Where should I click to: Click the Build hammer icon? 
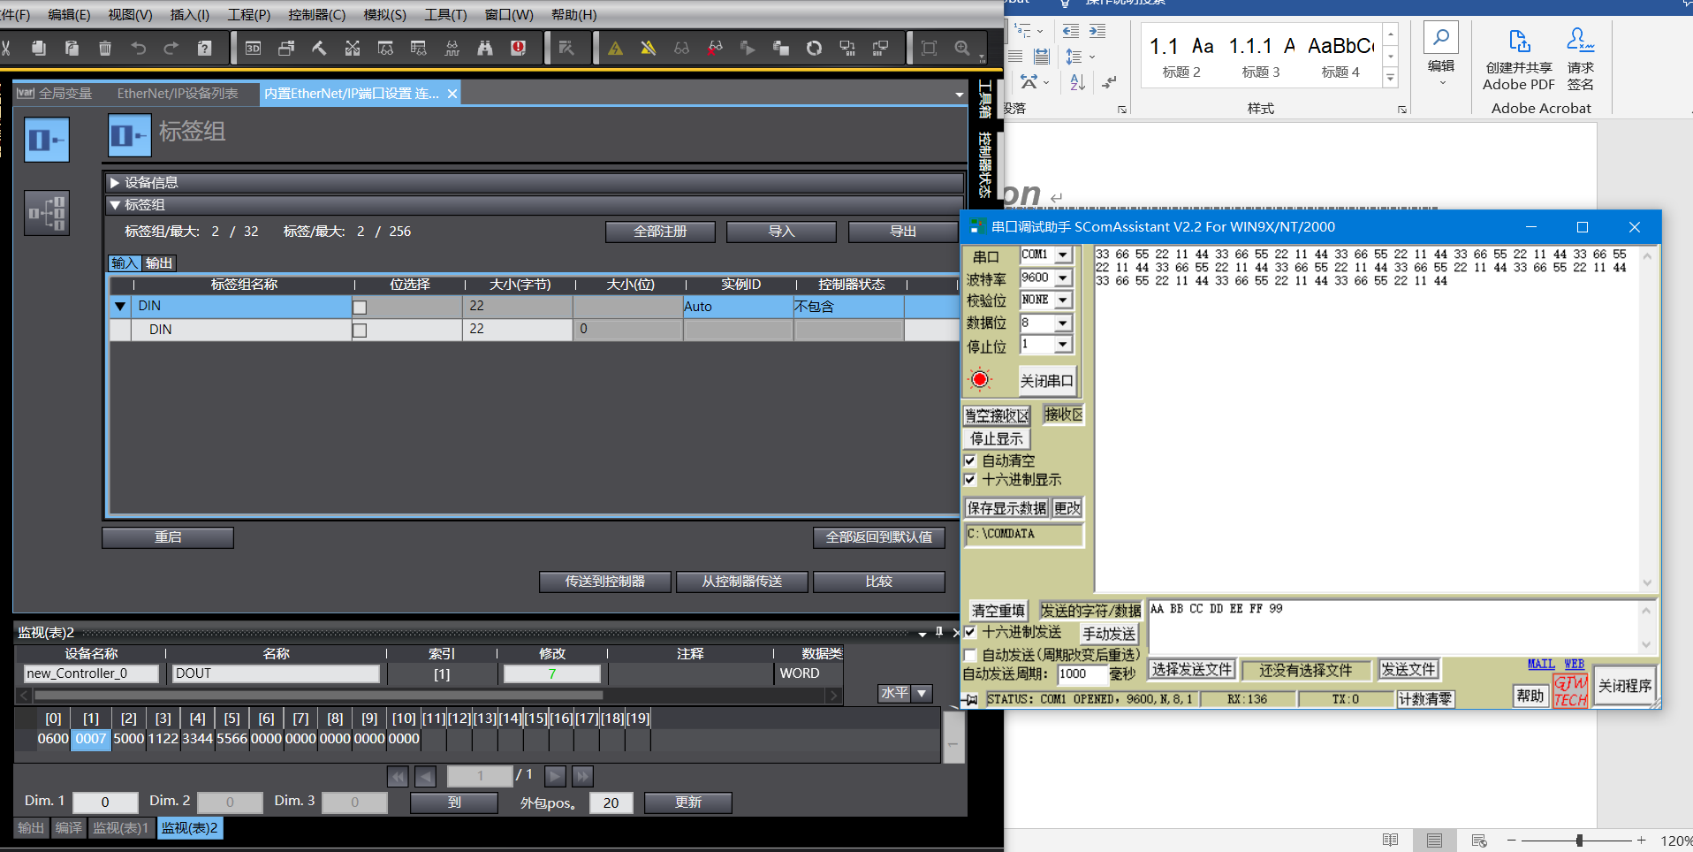pyautogui.click(x=319, y=48)
